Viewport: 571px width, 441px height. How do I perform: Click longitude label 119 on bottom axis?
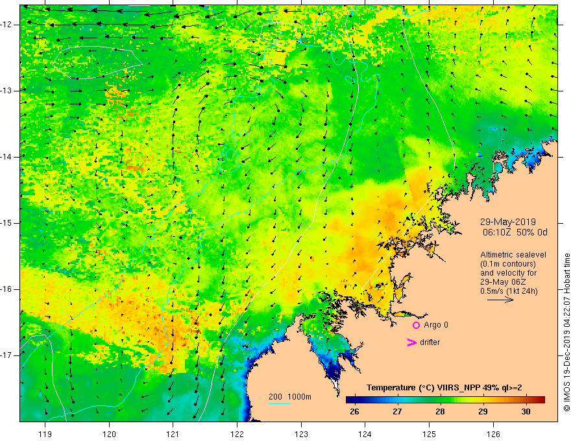(x=45, y=434)
